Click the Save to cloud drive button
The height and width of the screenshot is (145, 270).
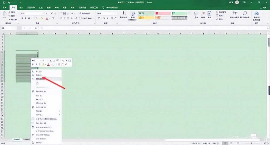click(x=256, y=16)
